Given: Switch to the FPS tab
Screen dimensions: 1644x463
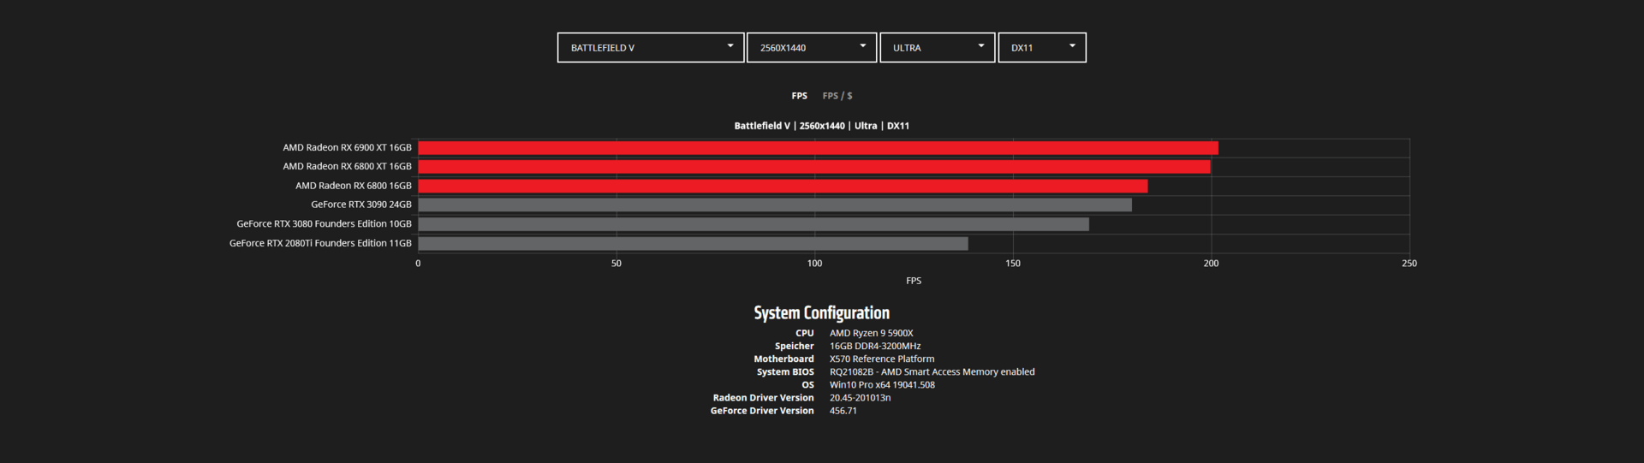Looking at the screenshot, I should tap(799, 96).
